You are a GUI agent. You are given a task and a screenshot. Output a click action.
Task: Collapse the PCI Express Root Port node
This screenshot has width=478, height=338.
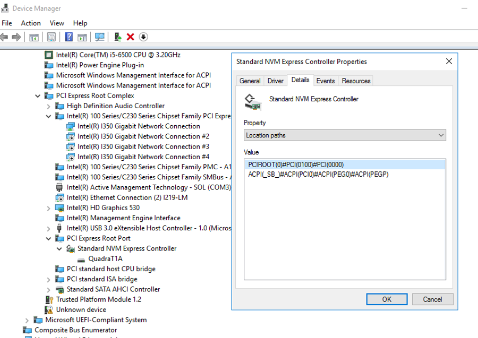point(48,238)
